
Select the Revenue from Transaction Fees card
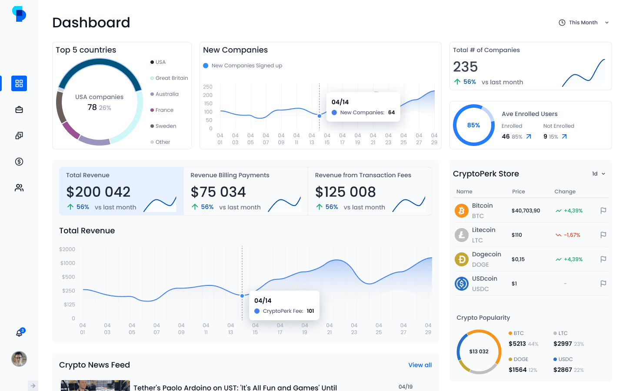[x=370, y=191]
